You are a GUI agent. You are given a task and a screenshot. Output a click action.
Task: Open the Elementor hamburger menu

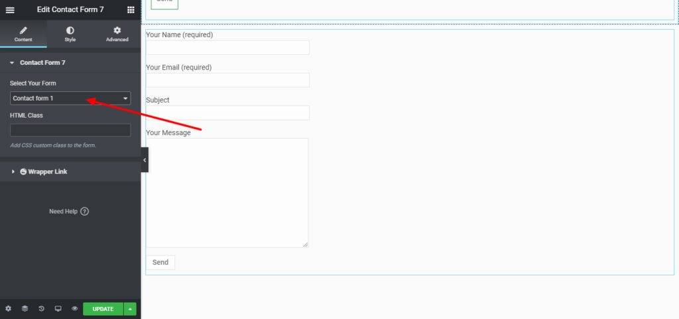pos(9,10)
